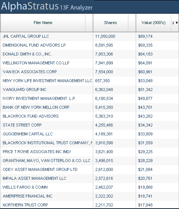Select ODEY ASSET MANAGEMENT GROUP LTD filer
Viewport: 179px width, 209px height.
[x=40, y=169]
